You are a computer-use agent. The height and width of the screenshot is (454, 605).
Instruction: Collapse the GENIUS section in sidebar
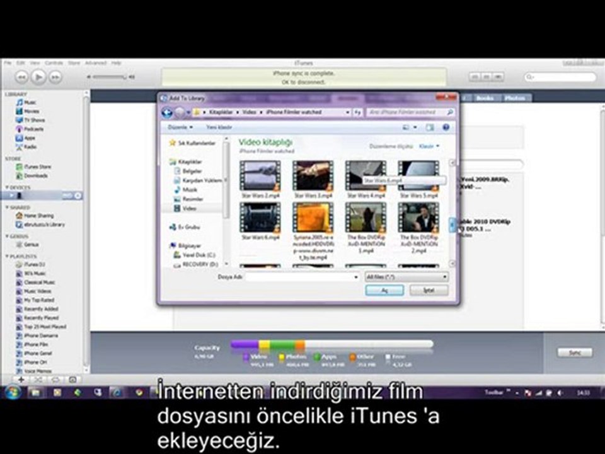[6, 236]
